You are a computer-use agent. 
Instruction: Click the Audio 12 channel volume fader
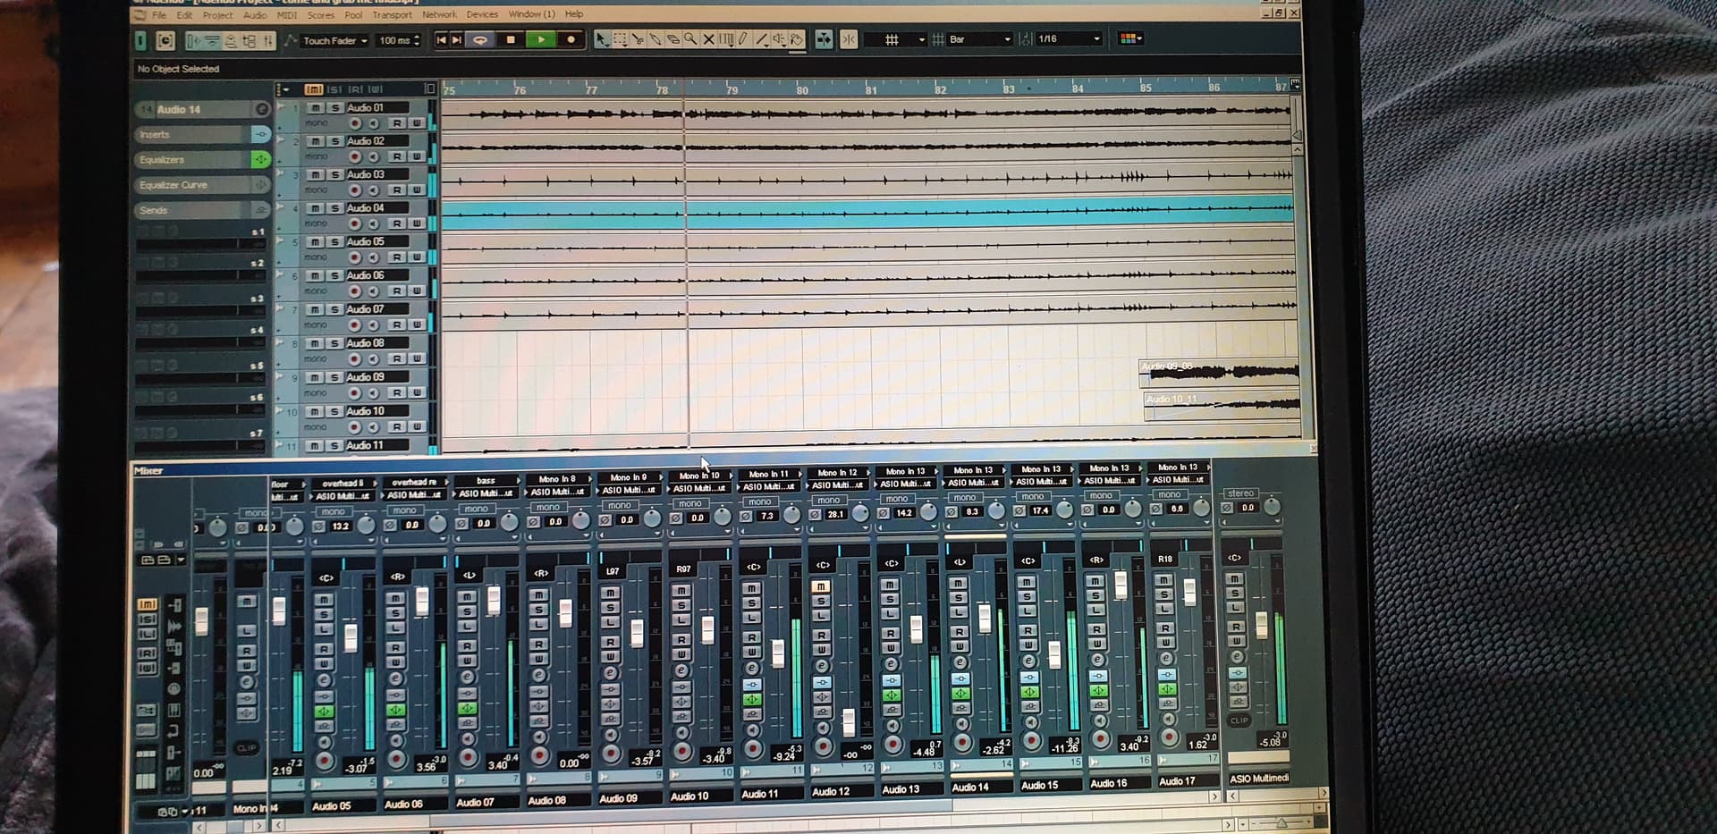(x=849, y=720)
